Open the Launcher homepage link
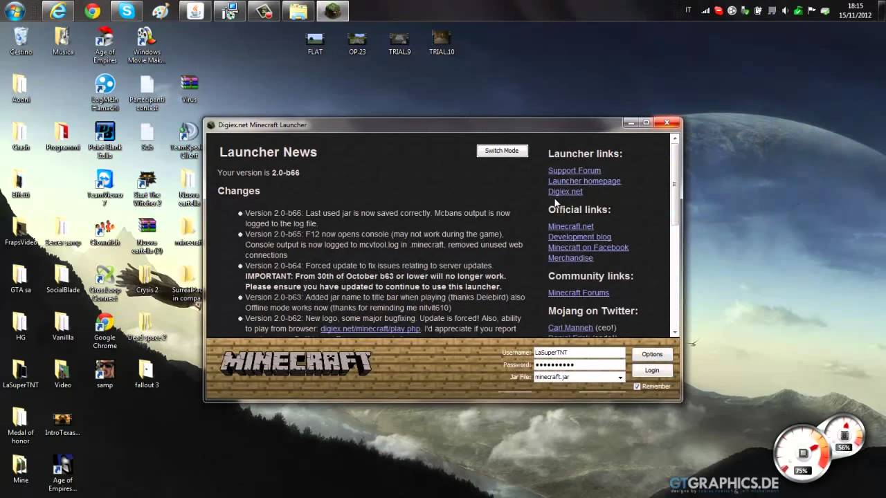Image resolution: width=886 pixels, height=498 pixels. 584,181
